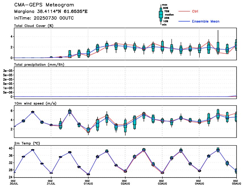Click the 10m wind speed (m/s) panel title
The height and width of the screenshot is (188, 244).
coord(35,103)
